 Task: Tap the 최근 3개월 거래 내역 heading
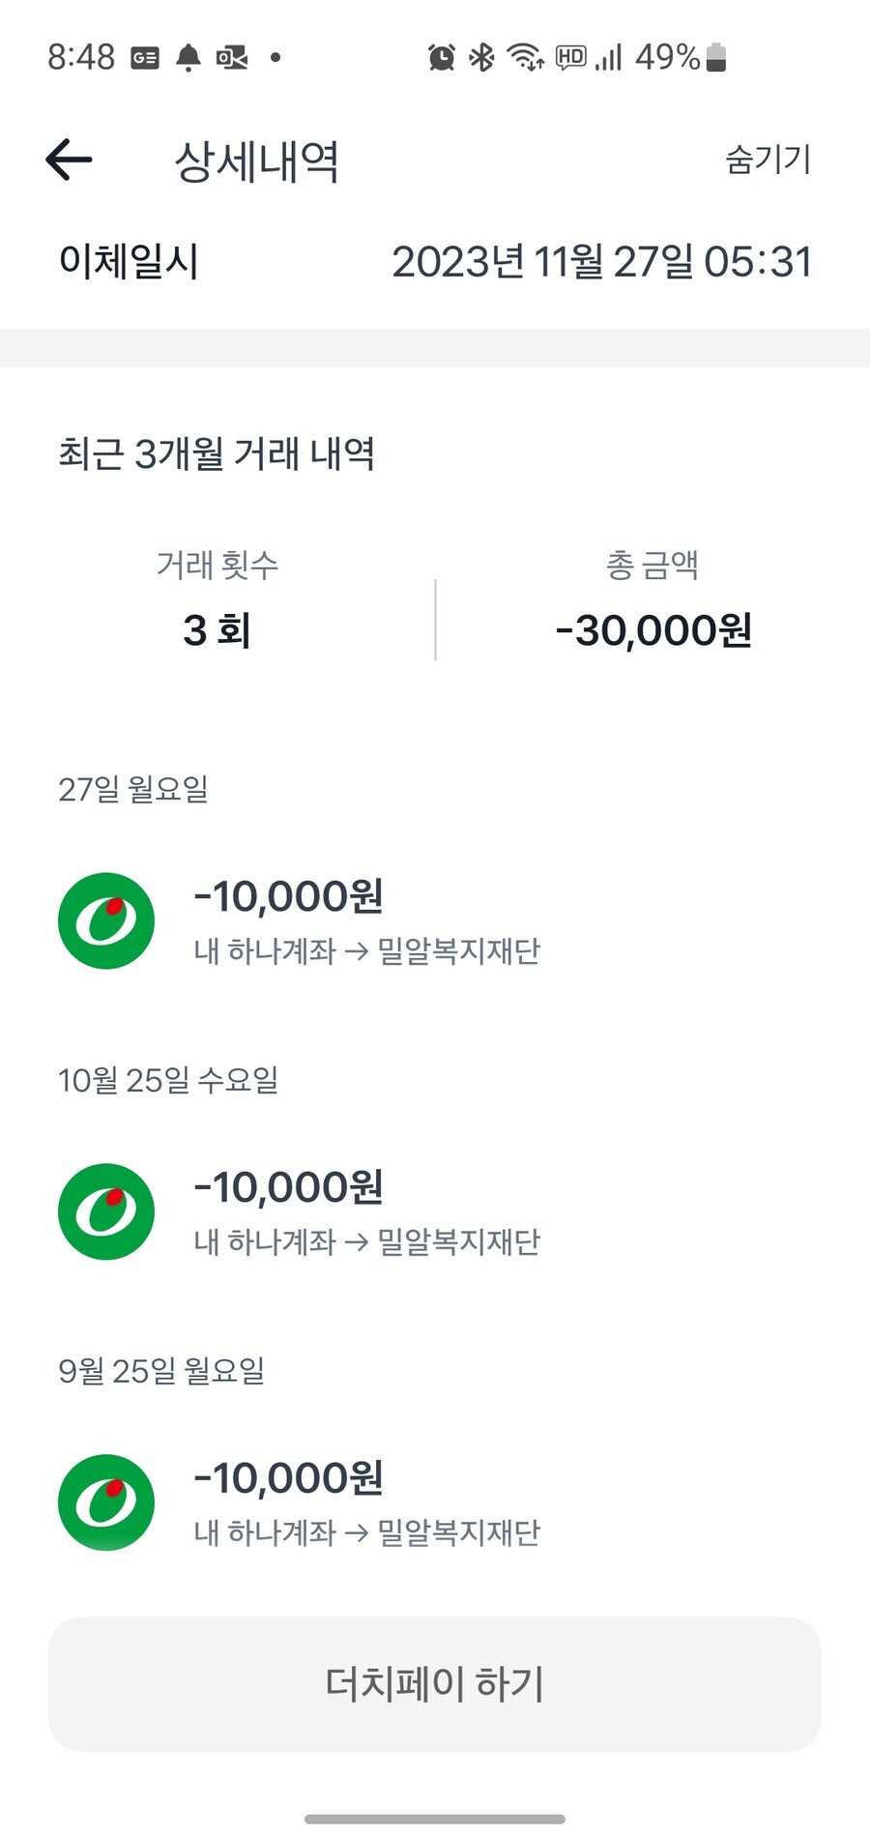coord(217,453)
